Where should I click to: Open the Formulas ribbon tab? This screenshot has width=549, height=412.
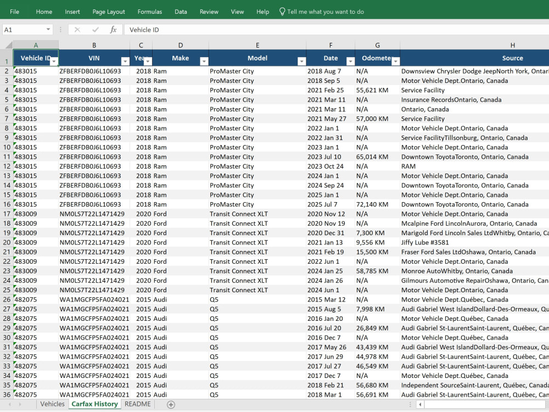click(x=150, y=12)
